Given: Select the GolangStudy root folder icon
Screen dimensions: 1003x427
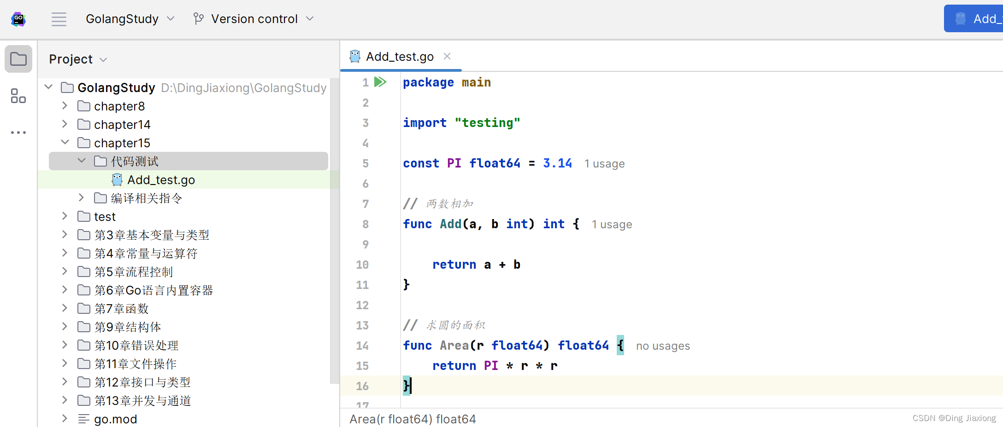Looking at the screenshot, I should [67, 87].
